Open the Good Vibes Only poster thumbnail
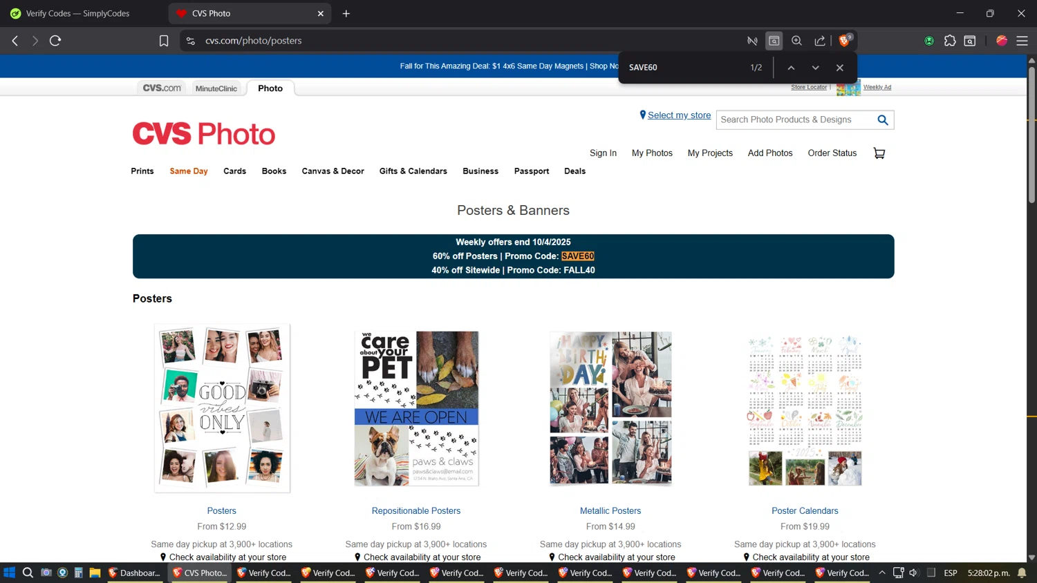The height and width of the screenshot is (583, 1037). [222, 408]
